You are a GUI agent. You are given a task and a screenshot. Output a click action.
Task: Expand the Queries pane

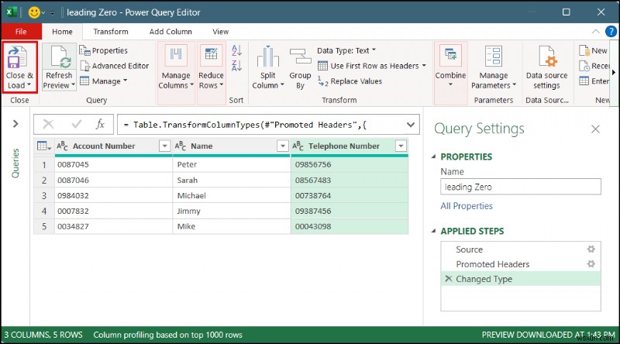click(15, 124)
